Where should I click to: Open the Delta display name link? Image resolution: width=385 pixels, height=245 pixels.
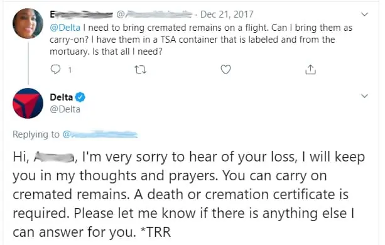62,97
